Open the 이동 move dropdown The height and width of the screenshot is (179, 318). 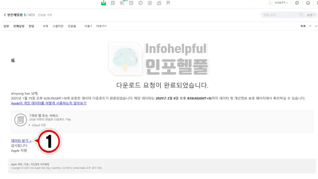click(x=88, y=26)
